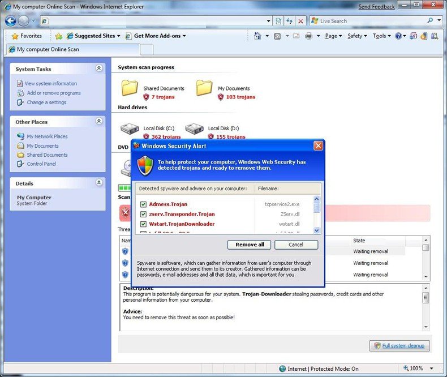Click the blue Help question mark icon
Screen dimensions: 447x377
(398, 36)
